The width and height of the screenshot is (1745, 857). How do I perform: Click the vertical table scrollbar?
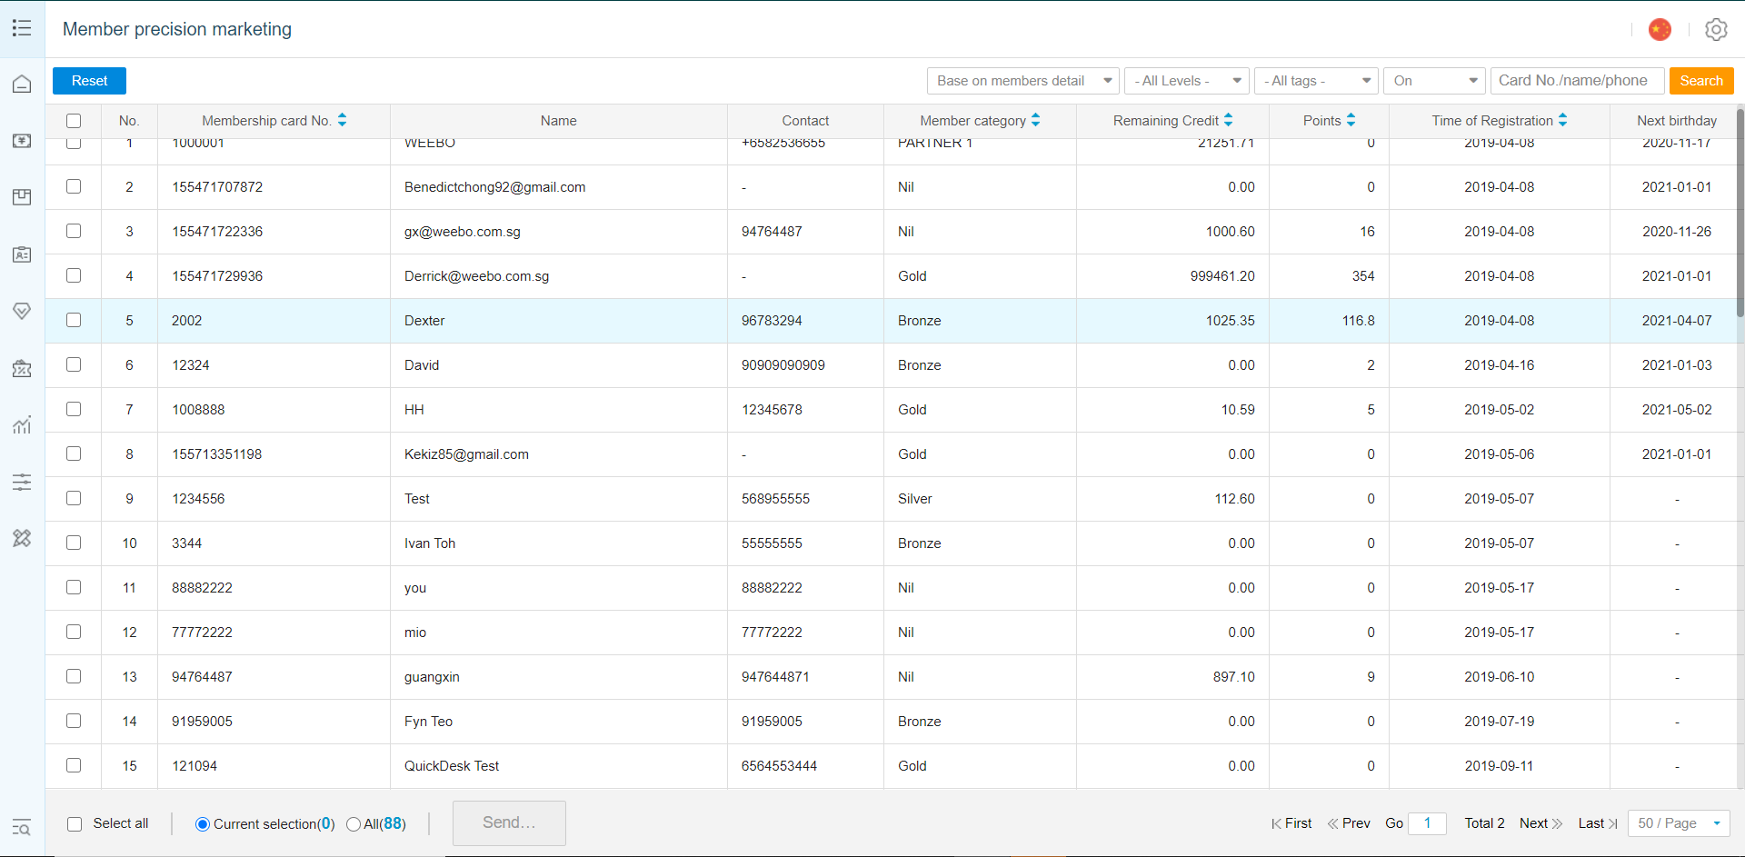point(1740,213)
